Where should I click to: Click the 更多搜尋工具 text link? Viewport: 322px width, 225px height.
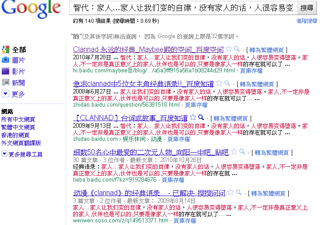tap(25, 154)
